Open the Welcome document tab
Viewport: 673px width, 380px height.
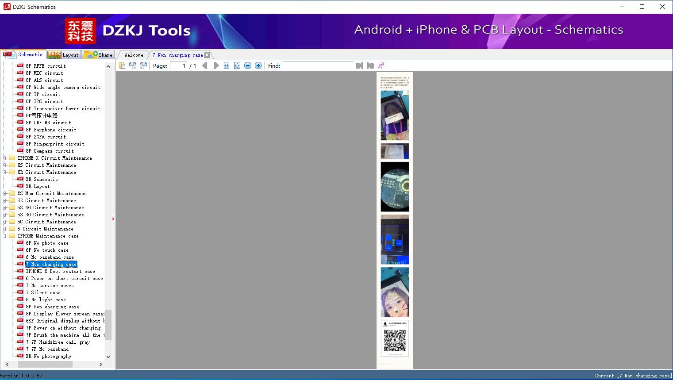pos(134,55)
